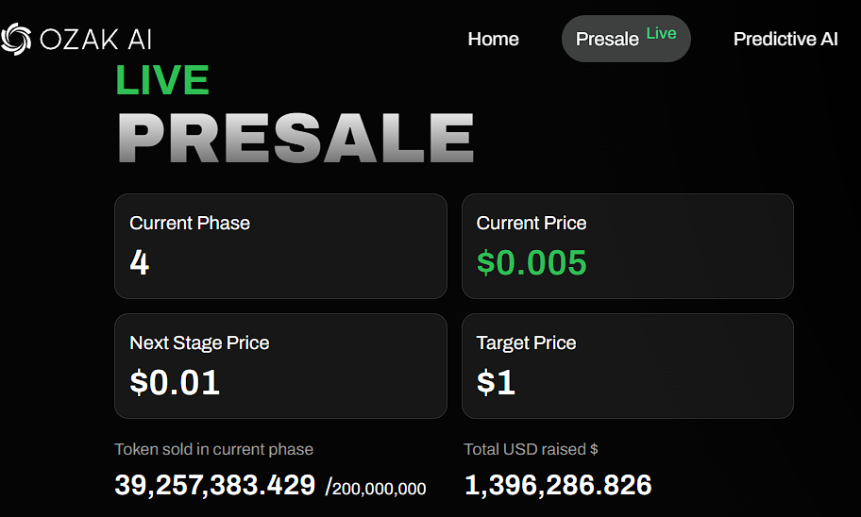Click the large PRESALE heading

pyautogui.click(x=295, y=139)
